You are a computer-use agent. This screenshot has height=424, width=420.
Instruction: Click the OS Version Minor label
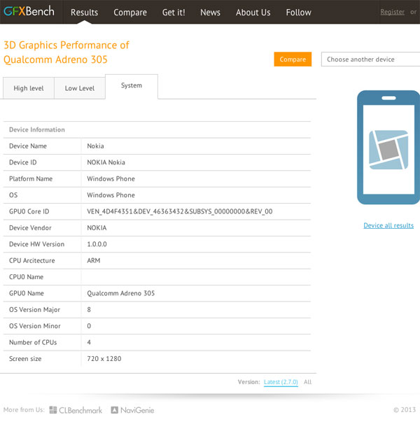click(x=34, y=326)
